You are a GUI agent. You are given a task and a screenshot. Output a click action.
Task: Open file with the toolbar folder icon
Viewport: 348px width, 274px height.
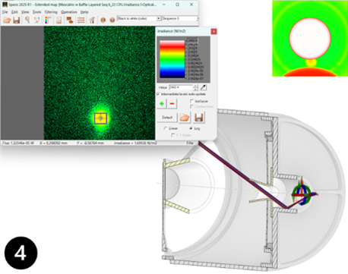pyautogui.click(x=7, y=20)
